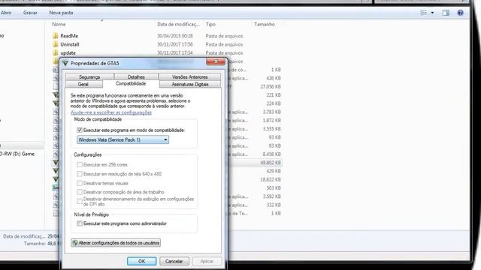481x270 pixels.
Task: Click the Aplicar button
Action: pyautogui.click(x=207, y=261)
